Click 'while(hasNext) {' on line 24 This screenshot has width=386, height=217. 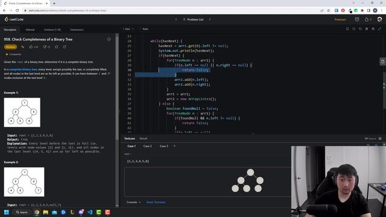coord(166,41)
